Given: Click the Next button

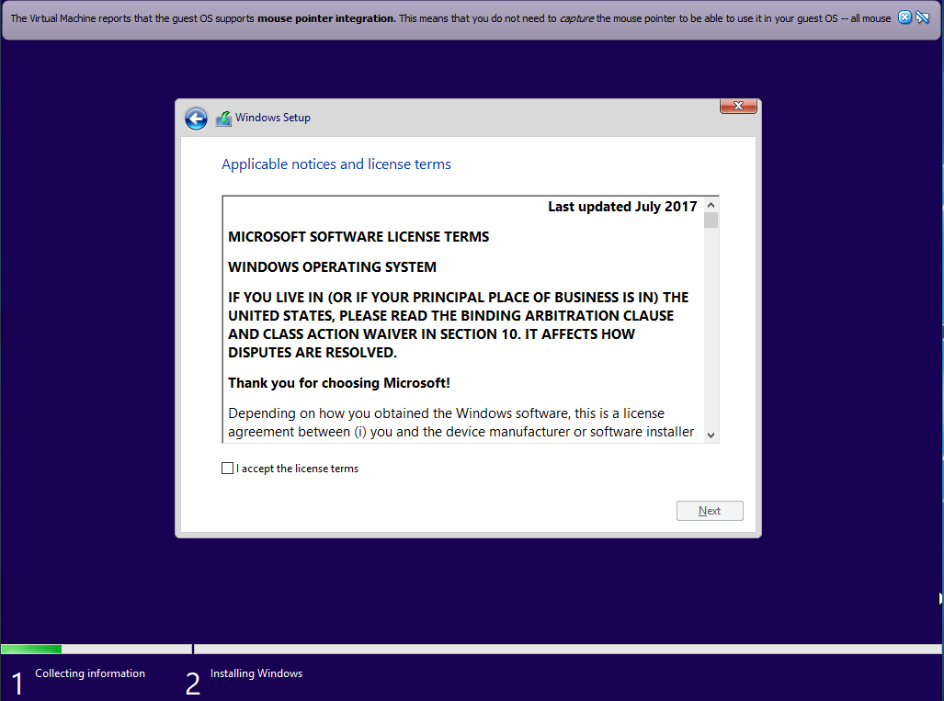Looking at the screenshot, I should (x=710, y=511).
